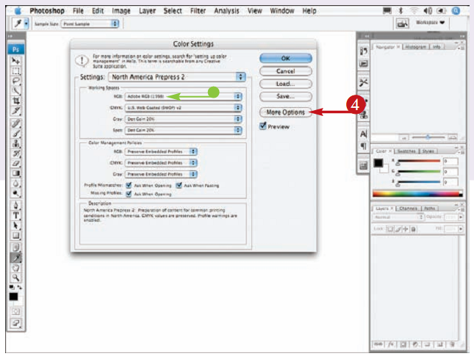Toggle Missing Profiles Ask When Opening

(x=129, y=194)
